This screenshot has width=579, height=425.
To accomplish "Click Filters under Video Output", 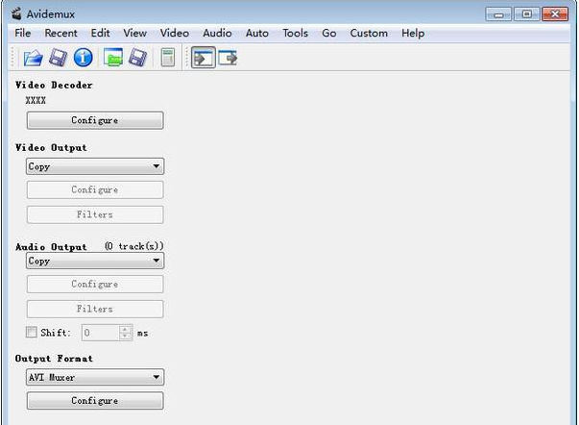I will [95, 214].
